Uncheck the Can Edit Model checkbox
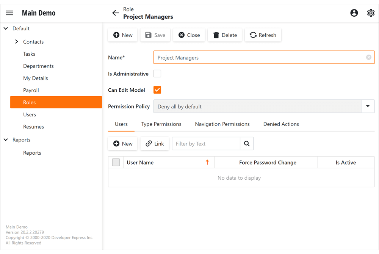Image resolution: width=379 pixels, height=254 pixels. tap(157, 90)
